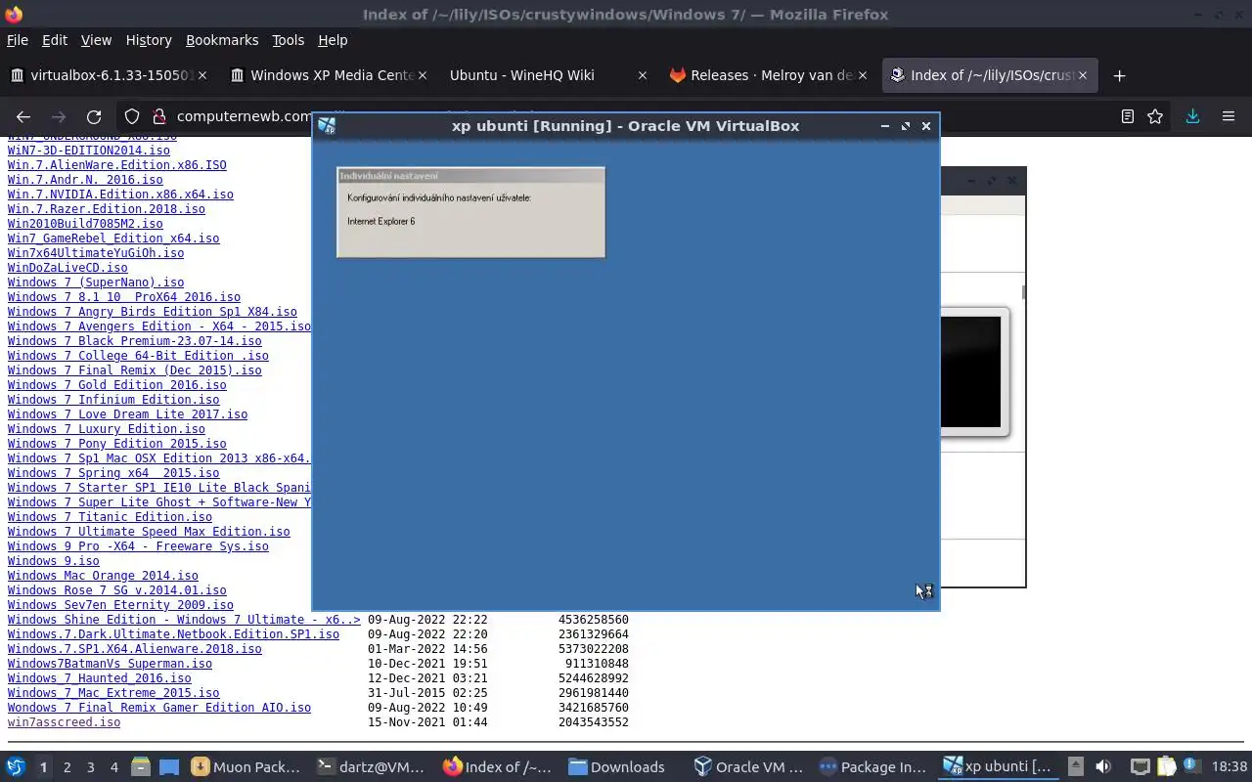This screenshot has width=1252, height=782.
Task: Open the volume control tray icon
Action: (x=1103, y=767)
